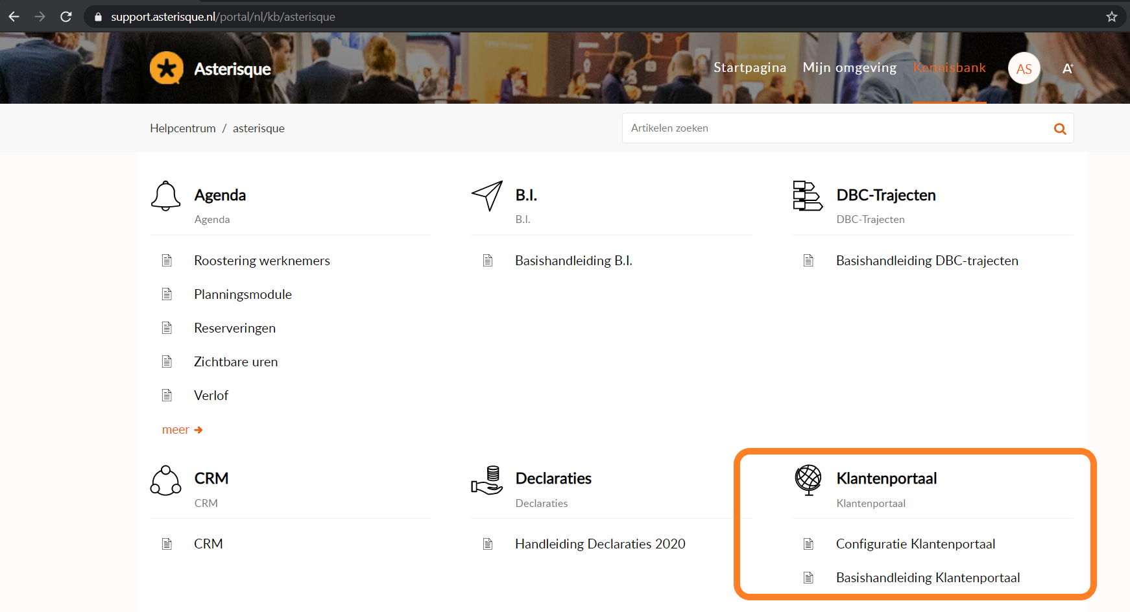Bookmark this page with the star icon
Viewport: 1130px width, 612px height.
1111,17
